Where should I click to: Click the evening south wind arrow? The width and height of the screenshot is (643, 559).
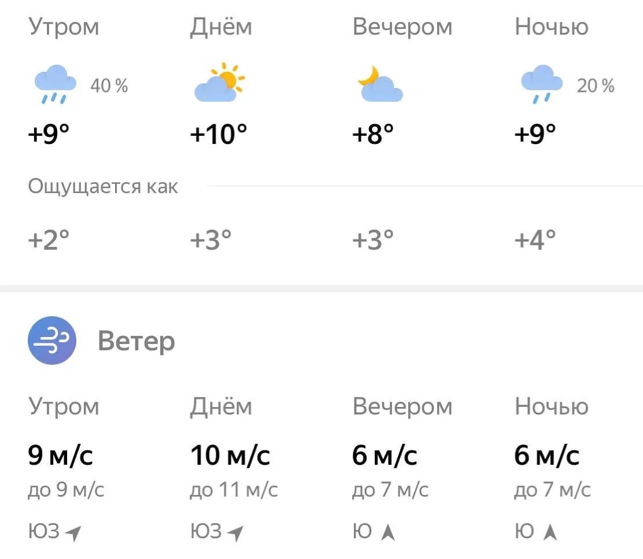pos(387,532)
